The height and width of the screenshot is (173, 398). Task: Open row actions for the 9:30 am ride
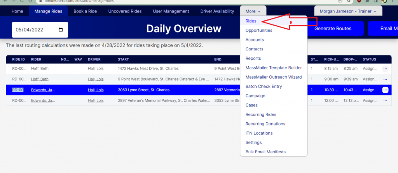coord(385,79)
